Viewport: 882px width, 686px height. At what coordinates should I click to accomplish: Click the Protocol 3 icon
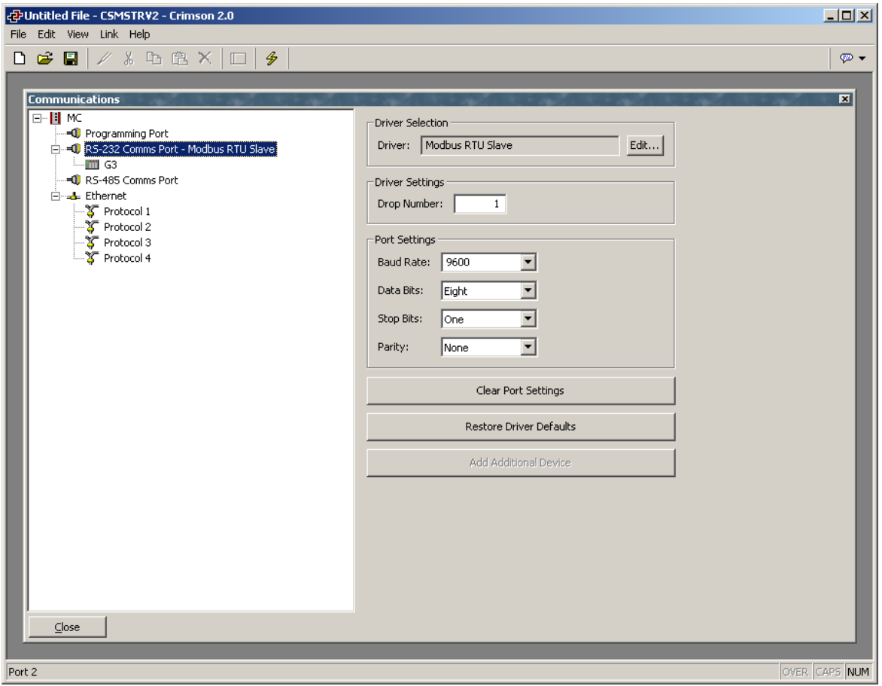click(x=93, y=242)
